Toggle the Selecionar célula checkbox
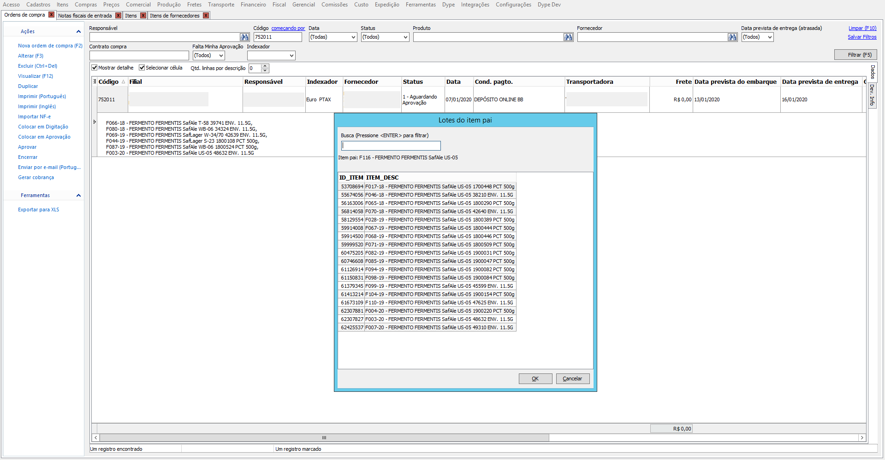This screenshot has width=885, height=460. click(142, 68)
